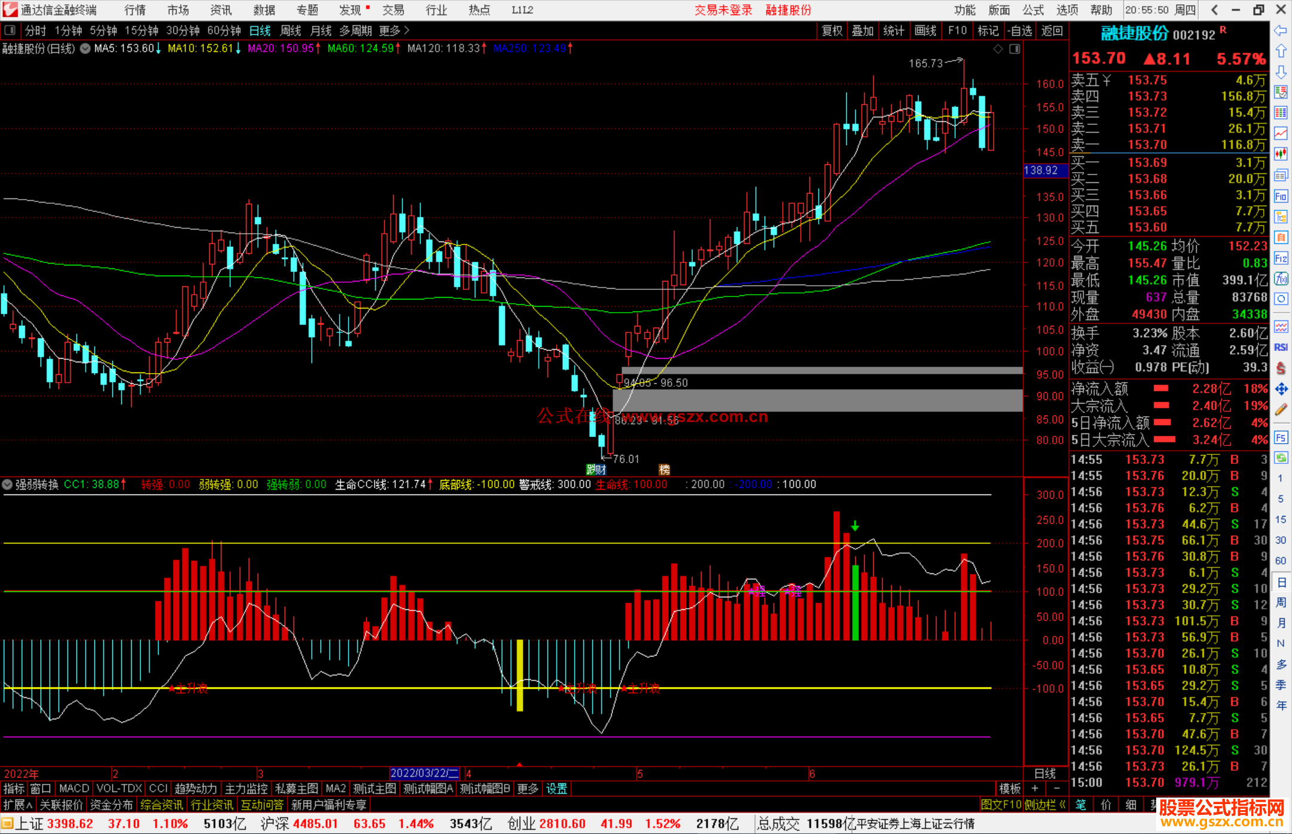Click the green refresh sidebar icon

(1281, 458)
